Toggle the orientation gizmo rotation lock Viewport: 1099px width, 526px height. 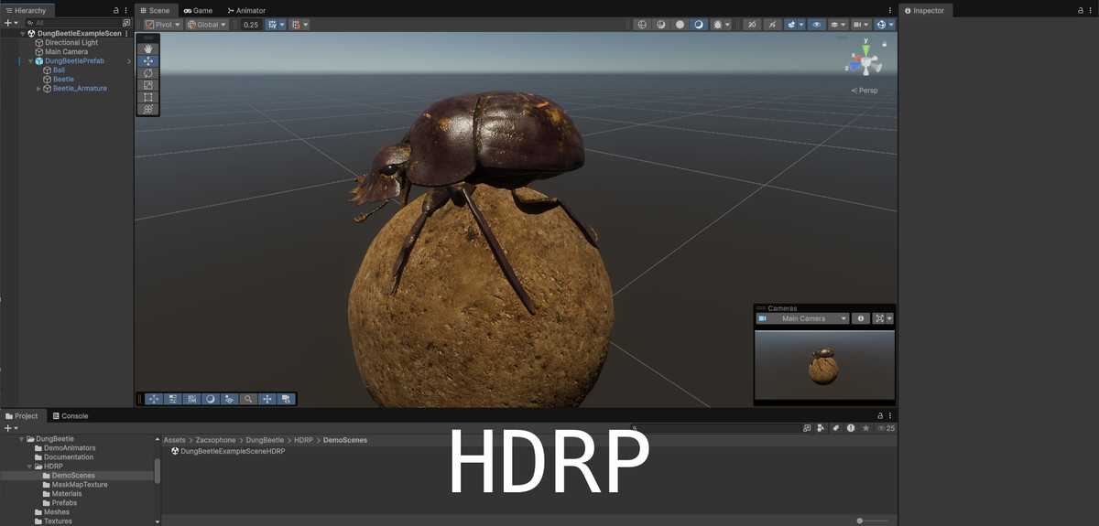coord(885,44)
